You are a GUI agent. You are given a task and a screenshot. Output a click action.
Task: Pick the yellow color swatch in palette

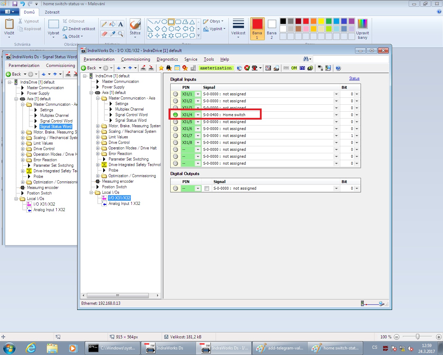click(321, 21)
